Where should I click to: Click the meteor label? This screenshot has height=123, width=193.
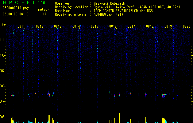click(44, 10)
